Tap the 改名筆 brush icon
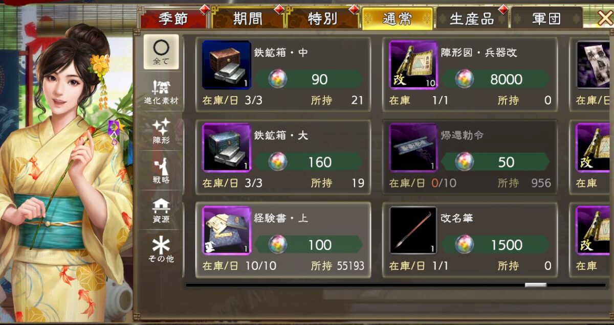614x325 pixels. coord(413,230)
